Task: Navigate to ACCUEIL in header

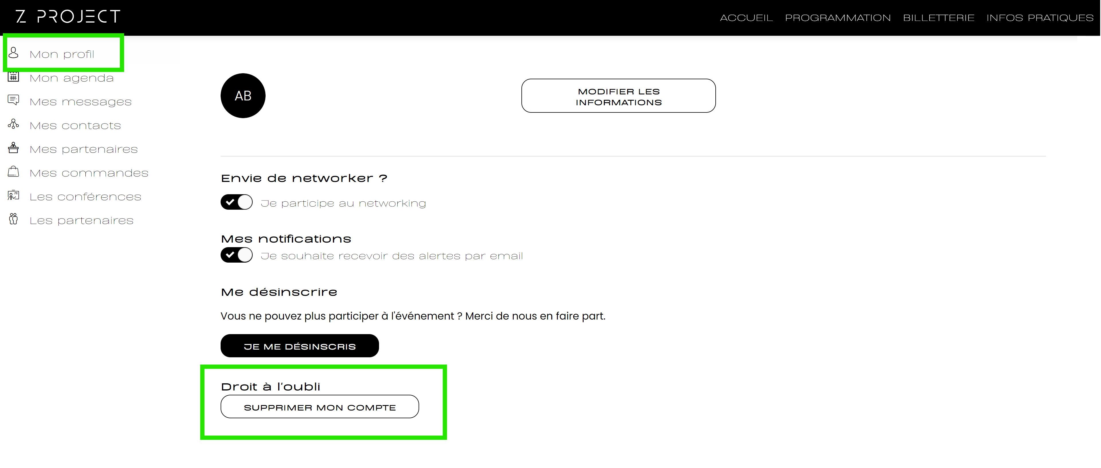Action: [x=746, y=18]
